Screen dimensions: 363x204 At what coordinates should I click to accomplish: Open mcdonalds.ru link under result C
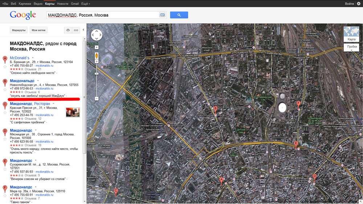pos(44,115)
